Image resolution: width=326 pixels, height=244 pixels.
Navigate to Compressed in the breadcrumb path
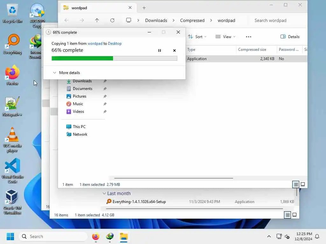pos(192,20)
